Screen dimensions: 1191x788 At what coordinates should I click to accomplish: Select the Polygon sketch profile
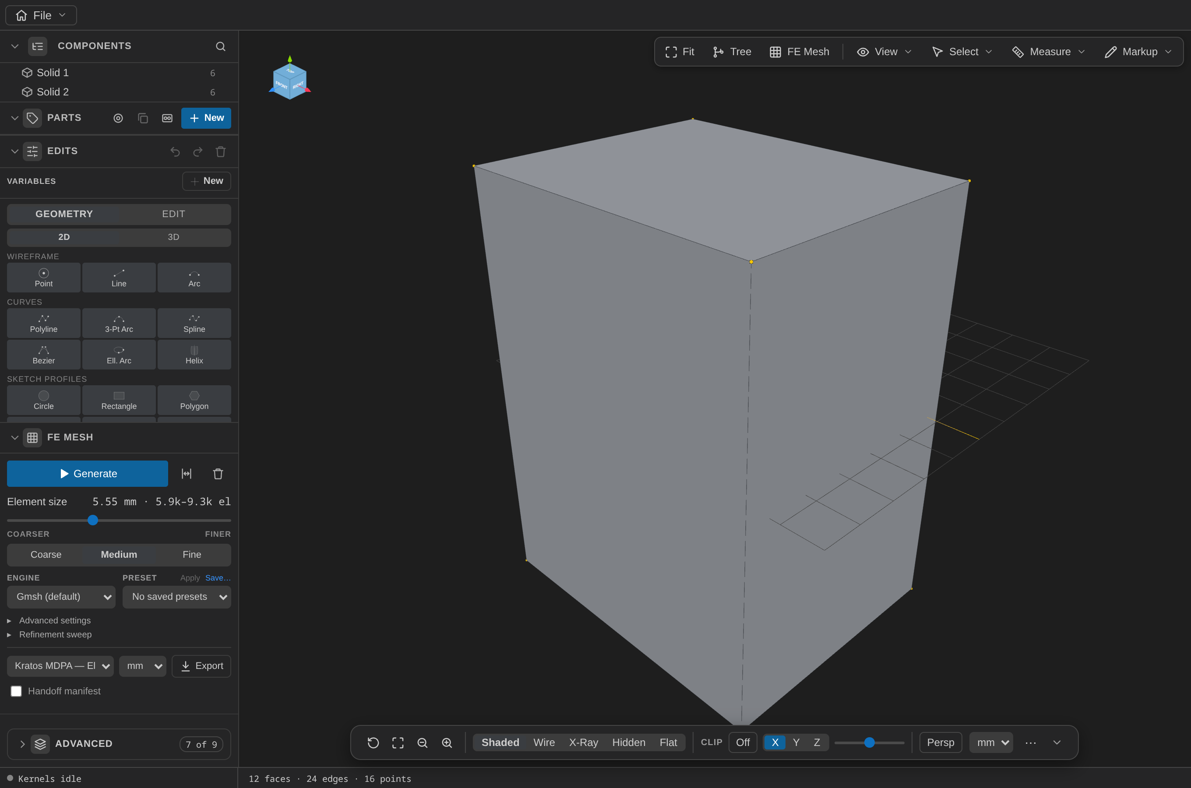tap(194, 400)
